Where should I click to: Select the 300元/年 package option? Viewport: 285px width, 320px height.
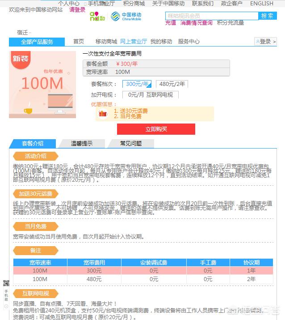[137, 84]
